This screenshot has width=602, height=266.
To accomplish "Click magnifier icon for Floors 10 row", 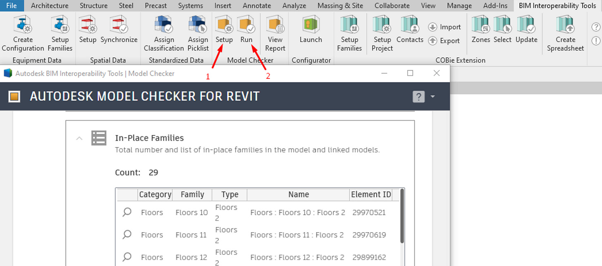I will [127, 212].
